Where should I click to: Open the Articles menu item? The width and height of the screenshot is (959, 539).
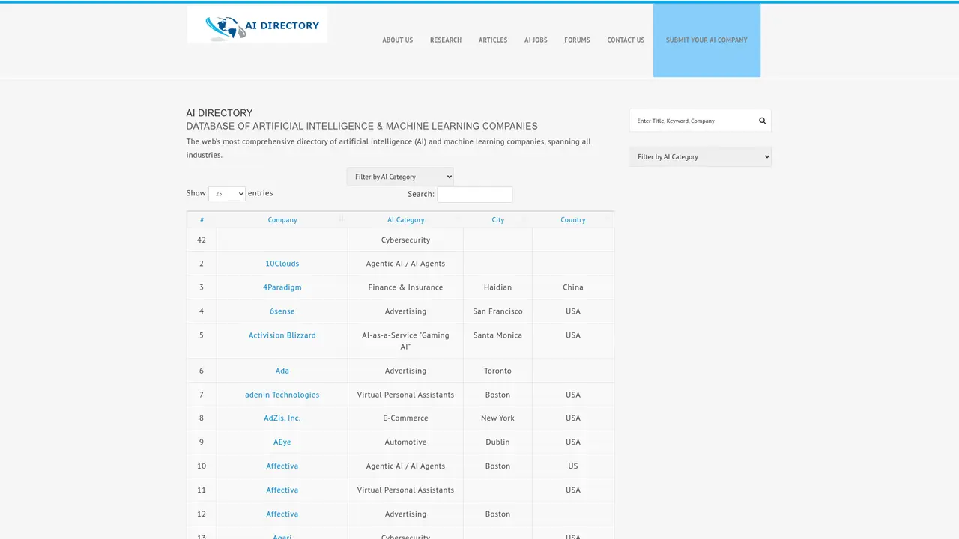click(x=493, y=40)
